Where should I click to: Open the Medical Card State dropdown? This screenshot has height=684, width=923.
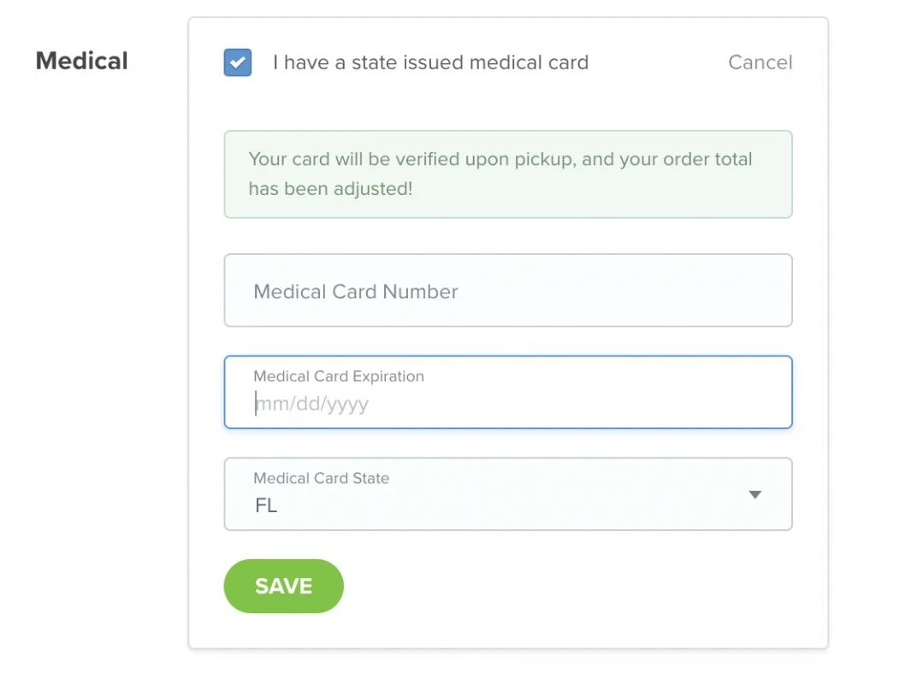click(x=507, y=494)
